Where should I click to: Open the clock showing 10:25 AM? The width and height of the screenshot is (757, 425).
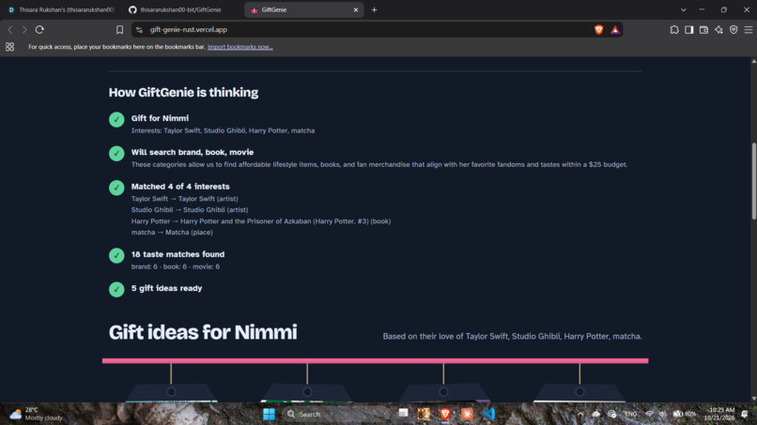coord(718,414)
